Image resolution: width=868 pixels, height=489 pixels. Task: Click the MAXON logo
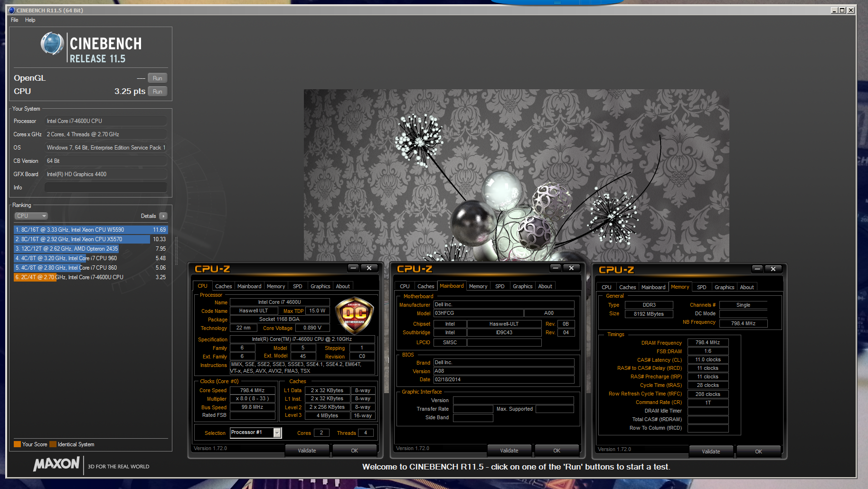[x=57, y=464]
